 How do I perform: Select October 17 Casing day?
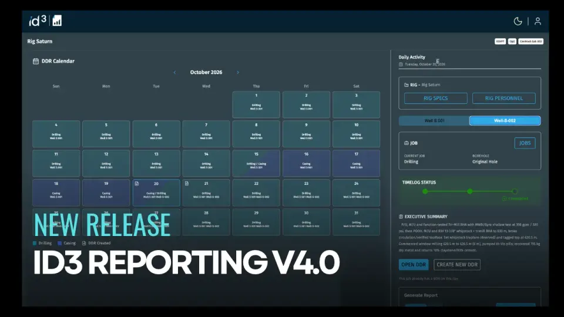(356, 163)
